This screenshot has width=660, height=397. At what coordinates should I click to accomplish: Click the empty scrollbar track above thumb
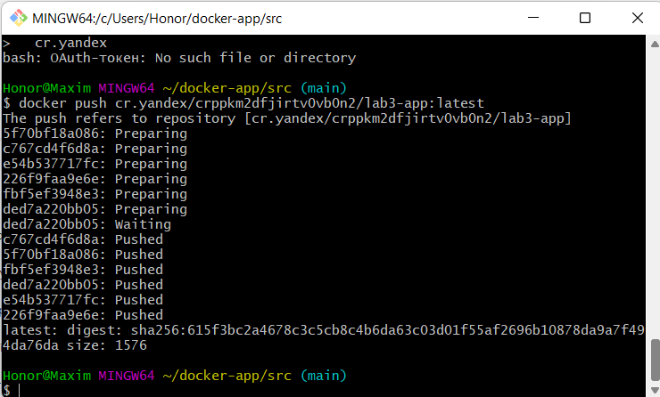tap(655, 193)
